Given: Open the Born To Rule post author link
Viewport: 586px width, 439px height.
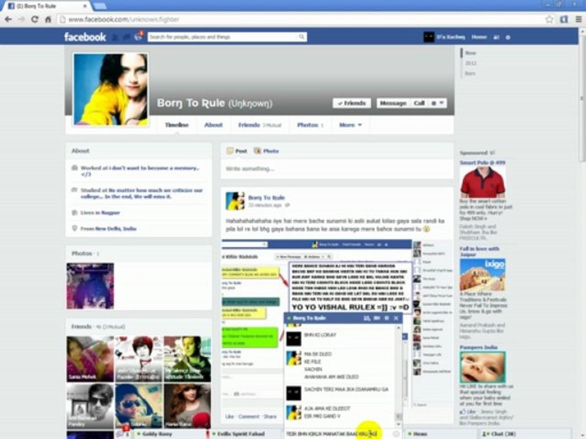Looking at the screenshot, I should point(267,198).
